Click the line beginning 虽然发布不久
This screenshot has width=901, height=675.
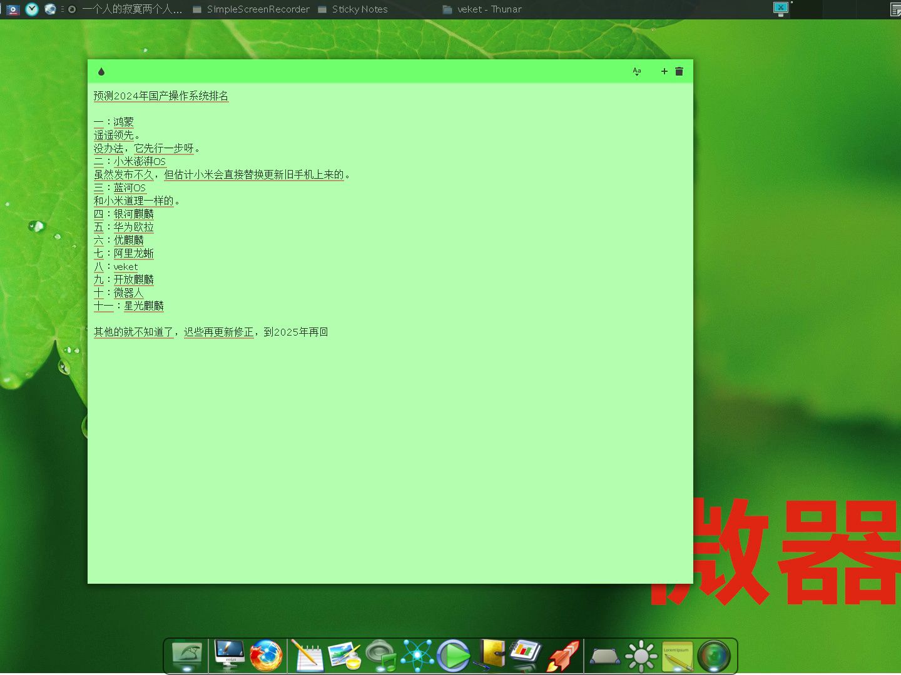click(222, 174)
